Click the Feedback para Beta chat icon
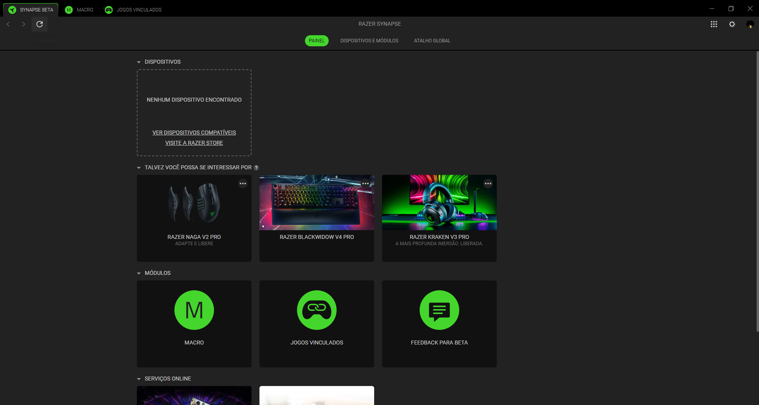The image size is (759, 405). (x=439, y=310)
